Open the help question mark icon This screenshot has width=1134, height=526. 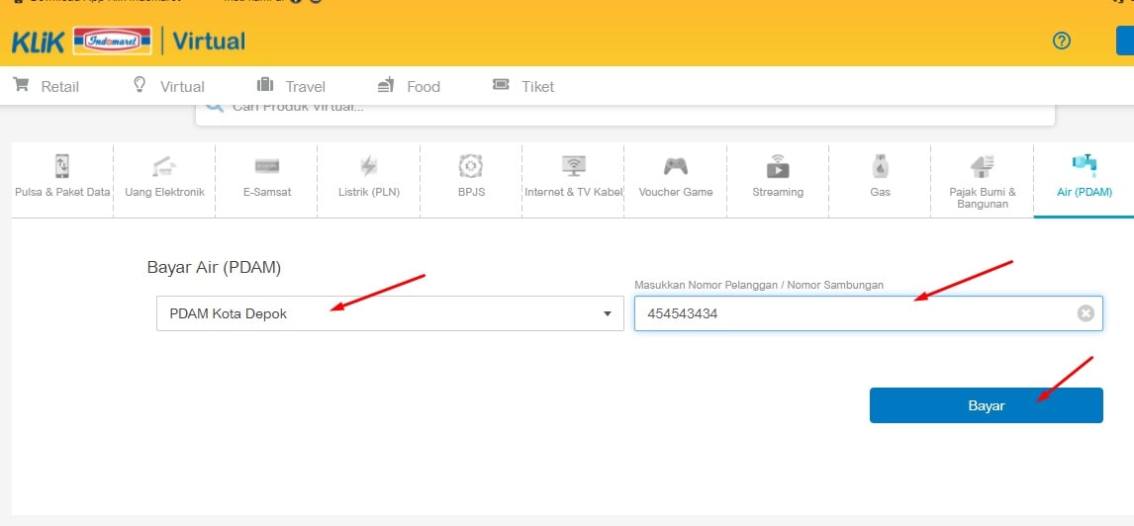(x=1061, y=41)
